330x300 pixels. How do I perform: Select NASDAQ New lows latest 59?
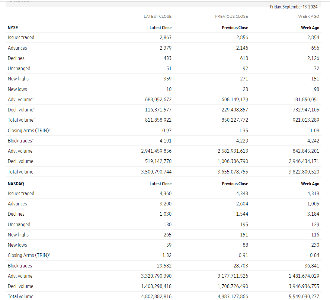169,245
